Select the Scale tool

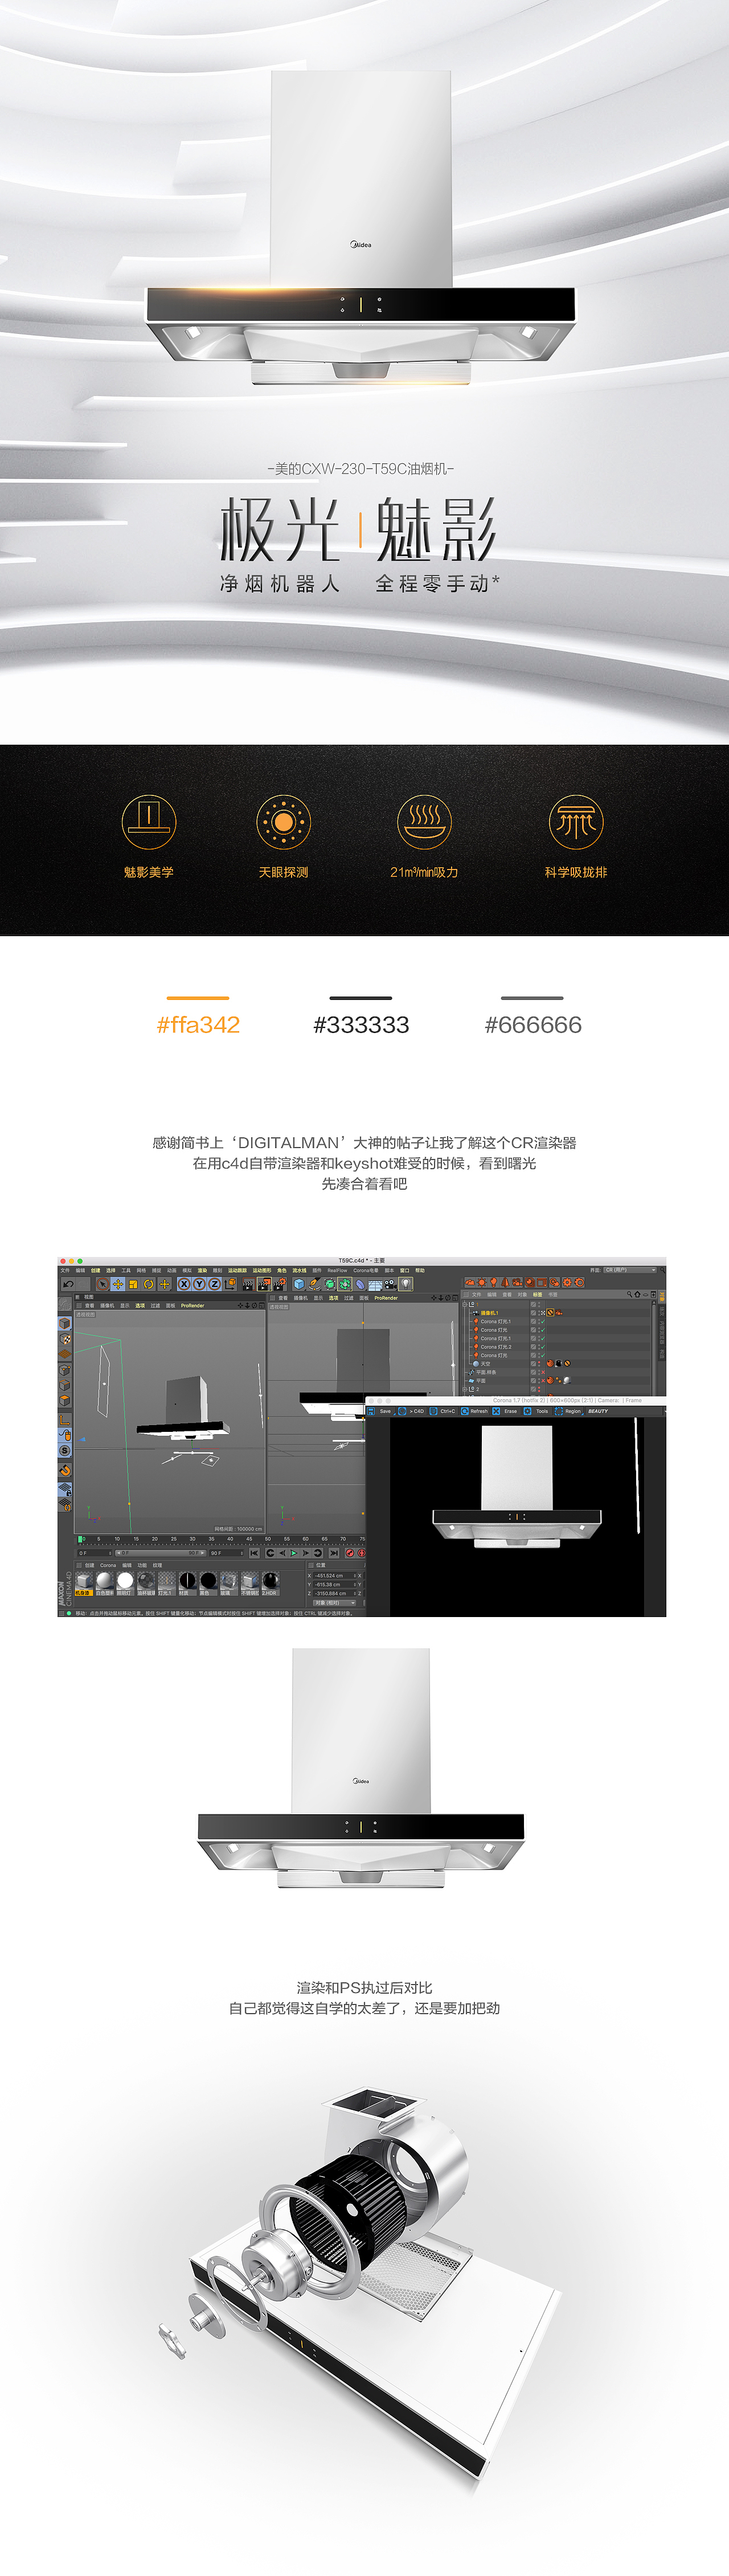(x=133, y=1285)
